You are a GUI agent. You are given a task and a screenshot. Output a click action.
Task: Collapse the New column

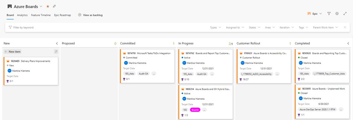pos(57,43)
